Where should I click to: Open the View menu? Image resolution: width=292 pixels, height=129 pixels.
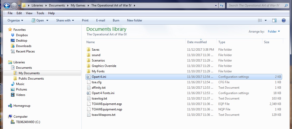(x=29, y=13)
